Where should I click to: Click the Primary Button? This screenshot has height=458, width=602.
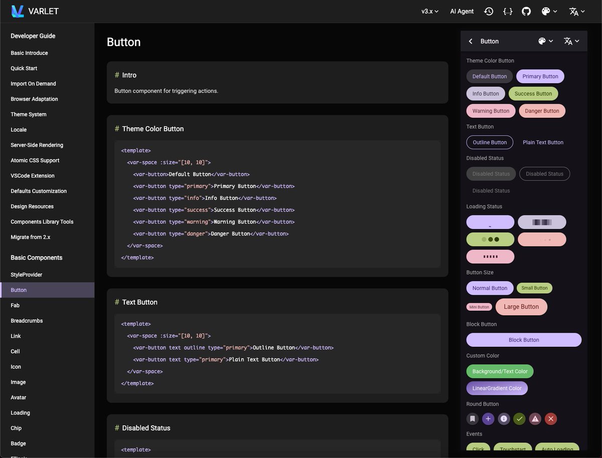pyautogui.click(x=540, y=76)
